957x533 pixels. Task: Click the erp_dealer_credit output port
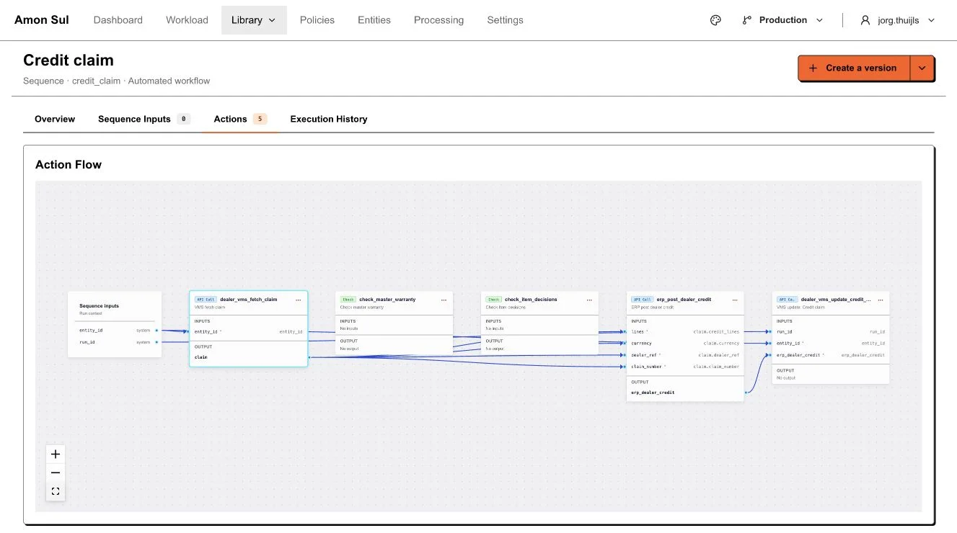(x=744, y=393)
